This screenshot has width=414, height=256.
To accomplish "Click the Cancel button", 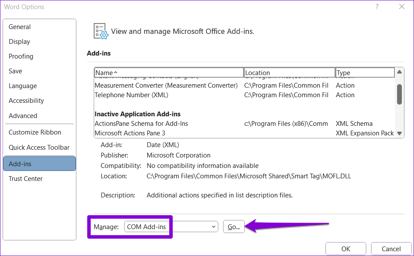I will pos(391,249).
